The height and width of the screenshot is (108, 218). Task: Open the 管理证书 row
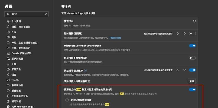130,23
